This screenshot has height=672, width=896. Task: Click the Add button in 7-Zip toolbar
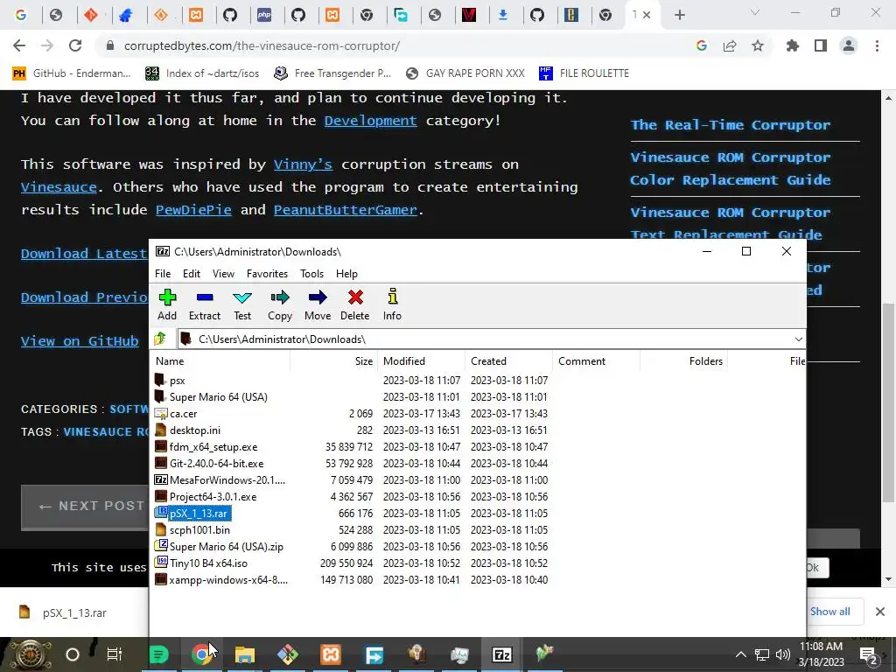(167, 305)
